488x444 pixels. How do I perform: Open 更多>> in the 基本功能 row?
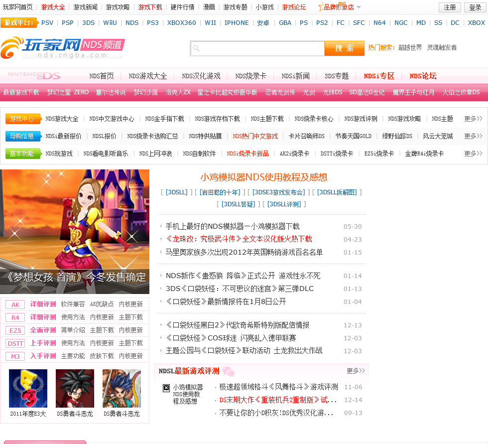click(x=473, y=153)
